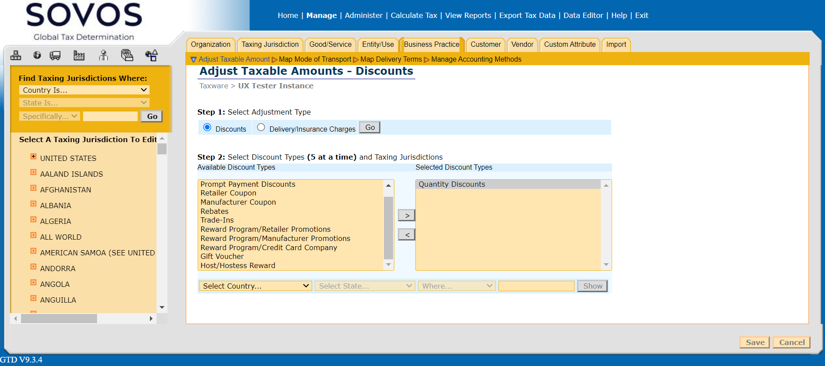
Task: Click the factory building icon
Action: (x=79, y=55)
